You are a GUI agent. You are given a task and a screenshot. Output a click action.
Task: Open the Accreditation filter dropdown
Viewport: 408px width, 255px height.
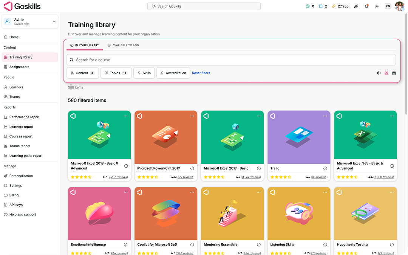coord(173,73)
